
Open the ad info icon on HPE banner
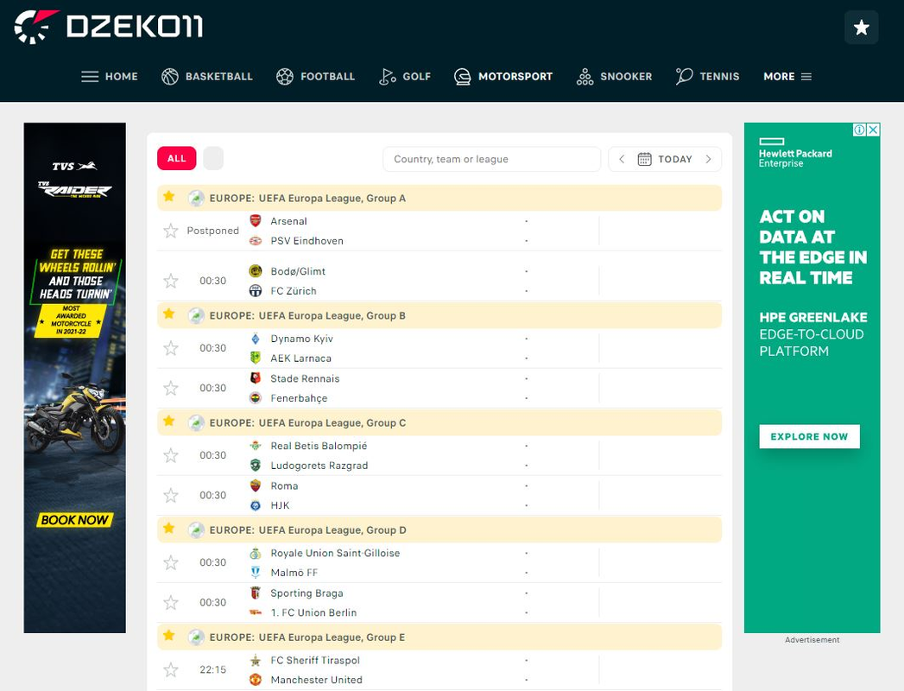(x=859, y=130)
